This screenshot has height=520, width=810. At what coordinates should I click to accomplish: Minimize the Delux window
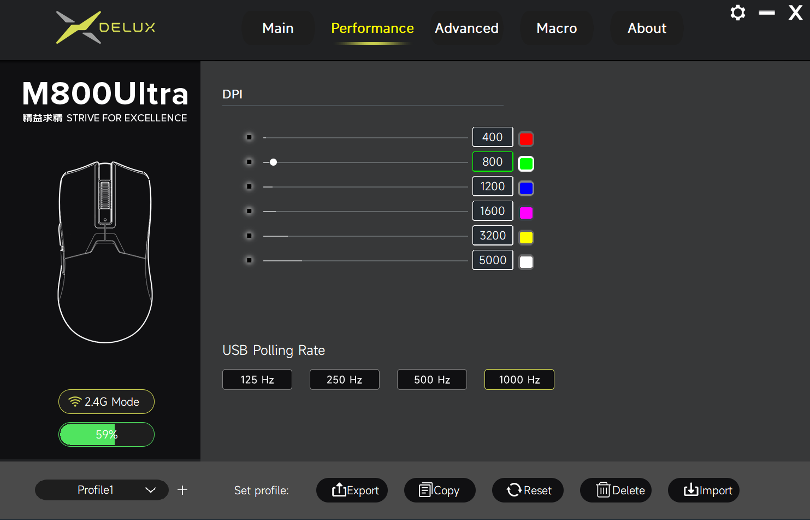(767, 13)
